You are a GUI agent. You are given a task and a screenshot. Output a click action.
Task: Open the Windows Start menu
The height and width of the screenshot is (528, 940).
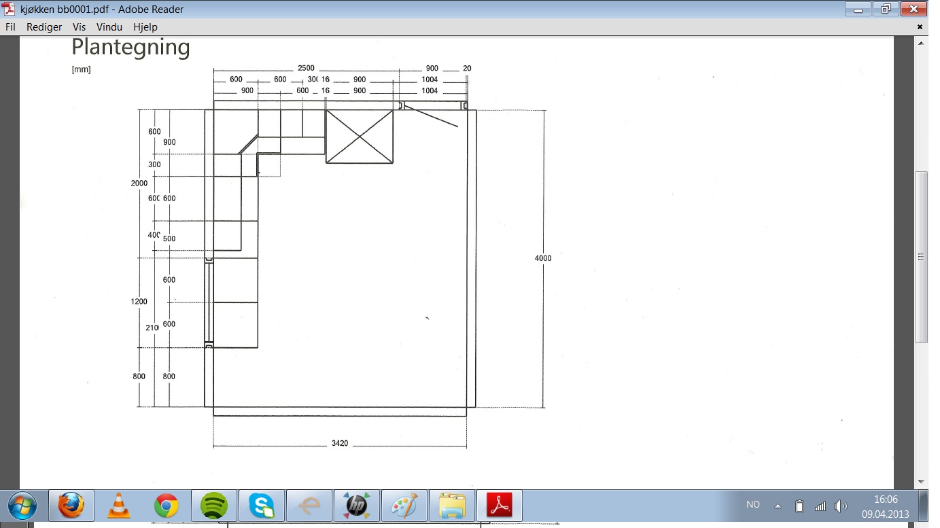(21, 506)
